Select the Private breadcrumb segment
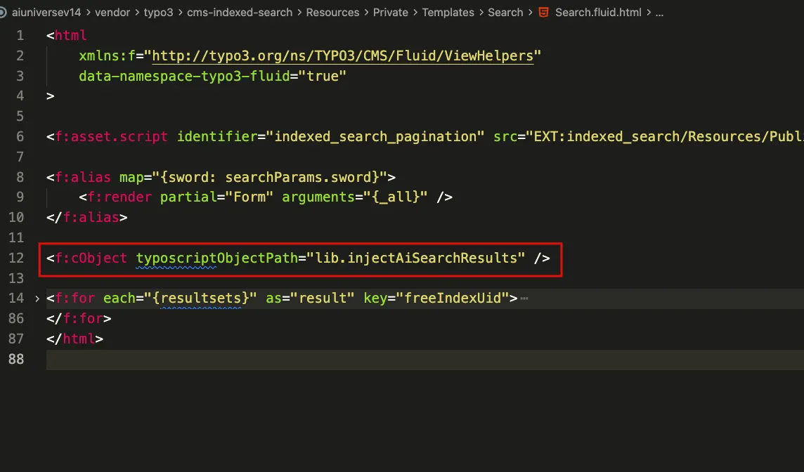 (391, 13)
